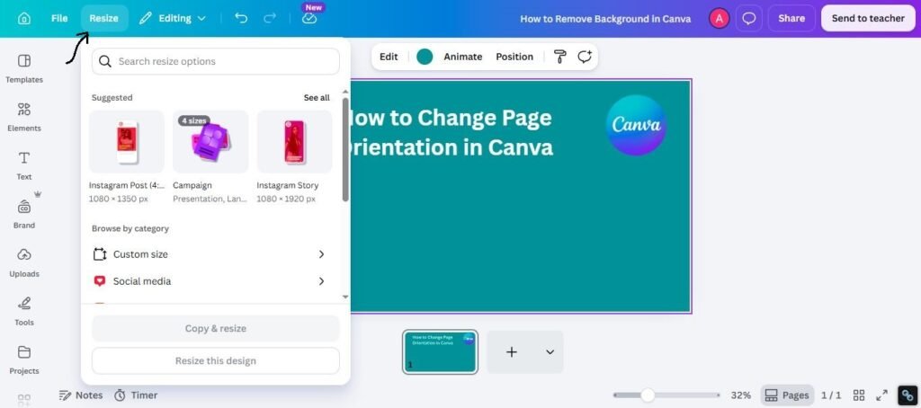Expand the Custom size category
The image size is (921, 408).
[x=210, y=254]
